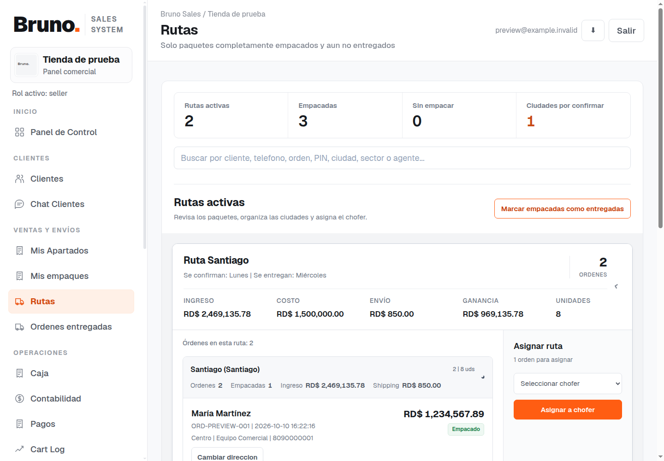Screen dimensions: 664x461
Task: Click the Ciudades por confirmar stat card
Action: point(573,115)
